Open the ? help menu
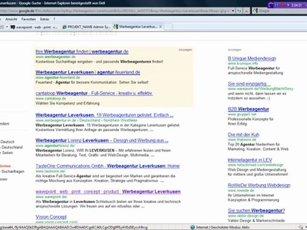The width and height of the screenshot is (307, 230). tap(54, 19)
